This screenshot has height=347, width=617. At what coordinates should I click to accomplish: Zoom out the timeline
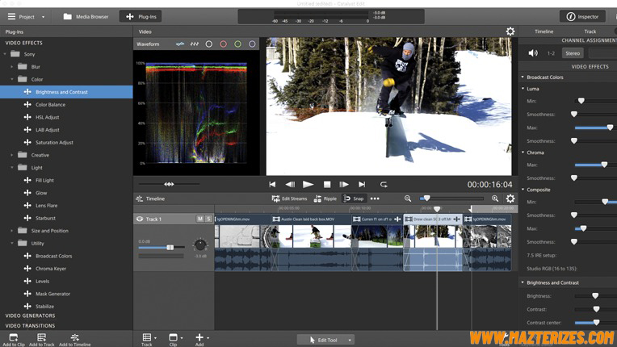click(408, 199)
